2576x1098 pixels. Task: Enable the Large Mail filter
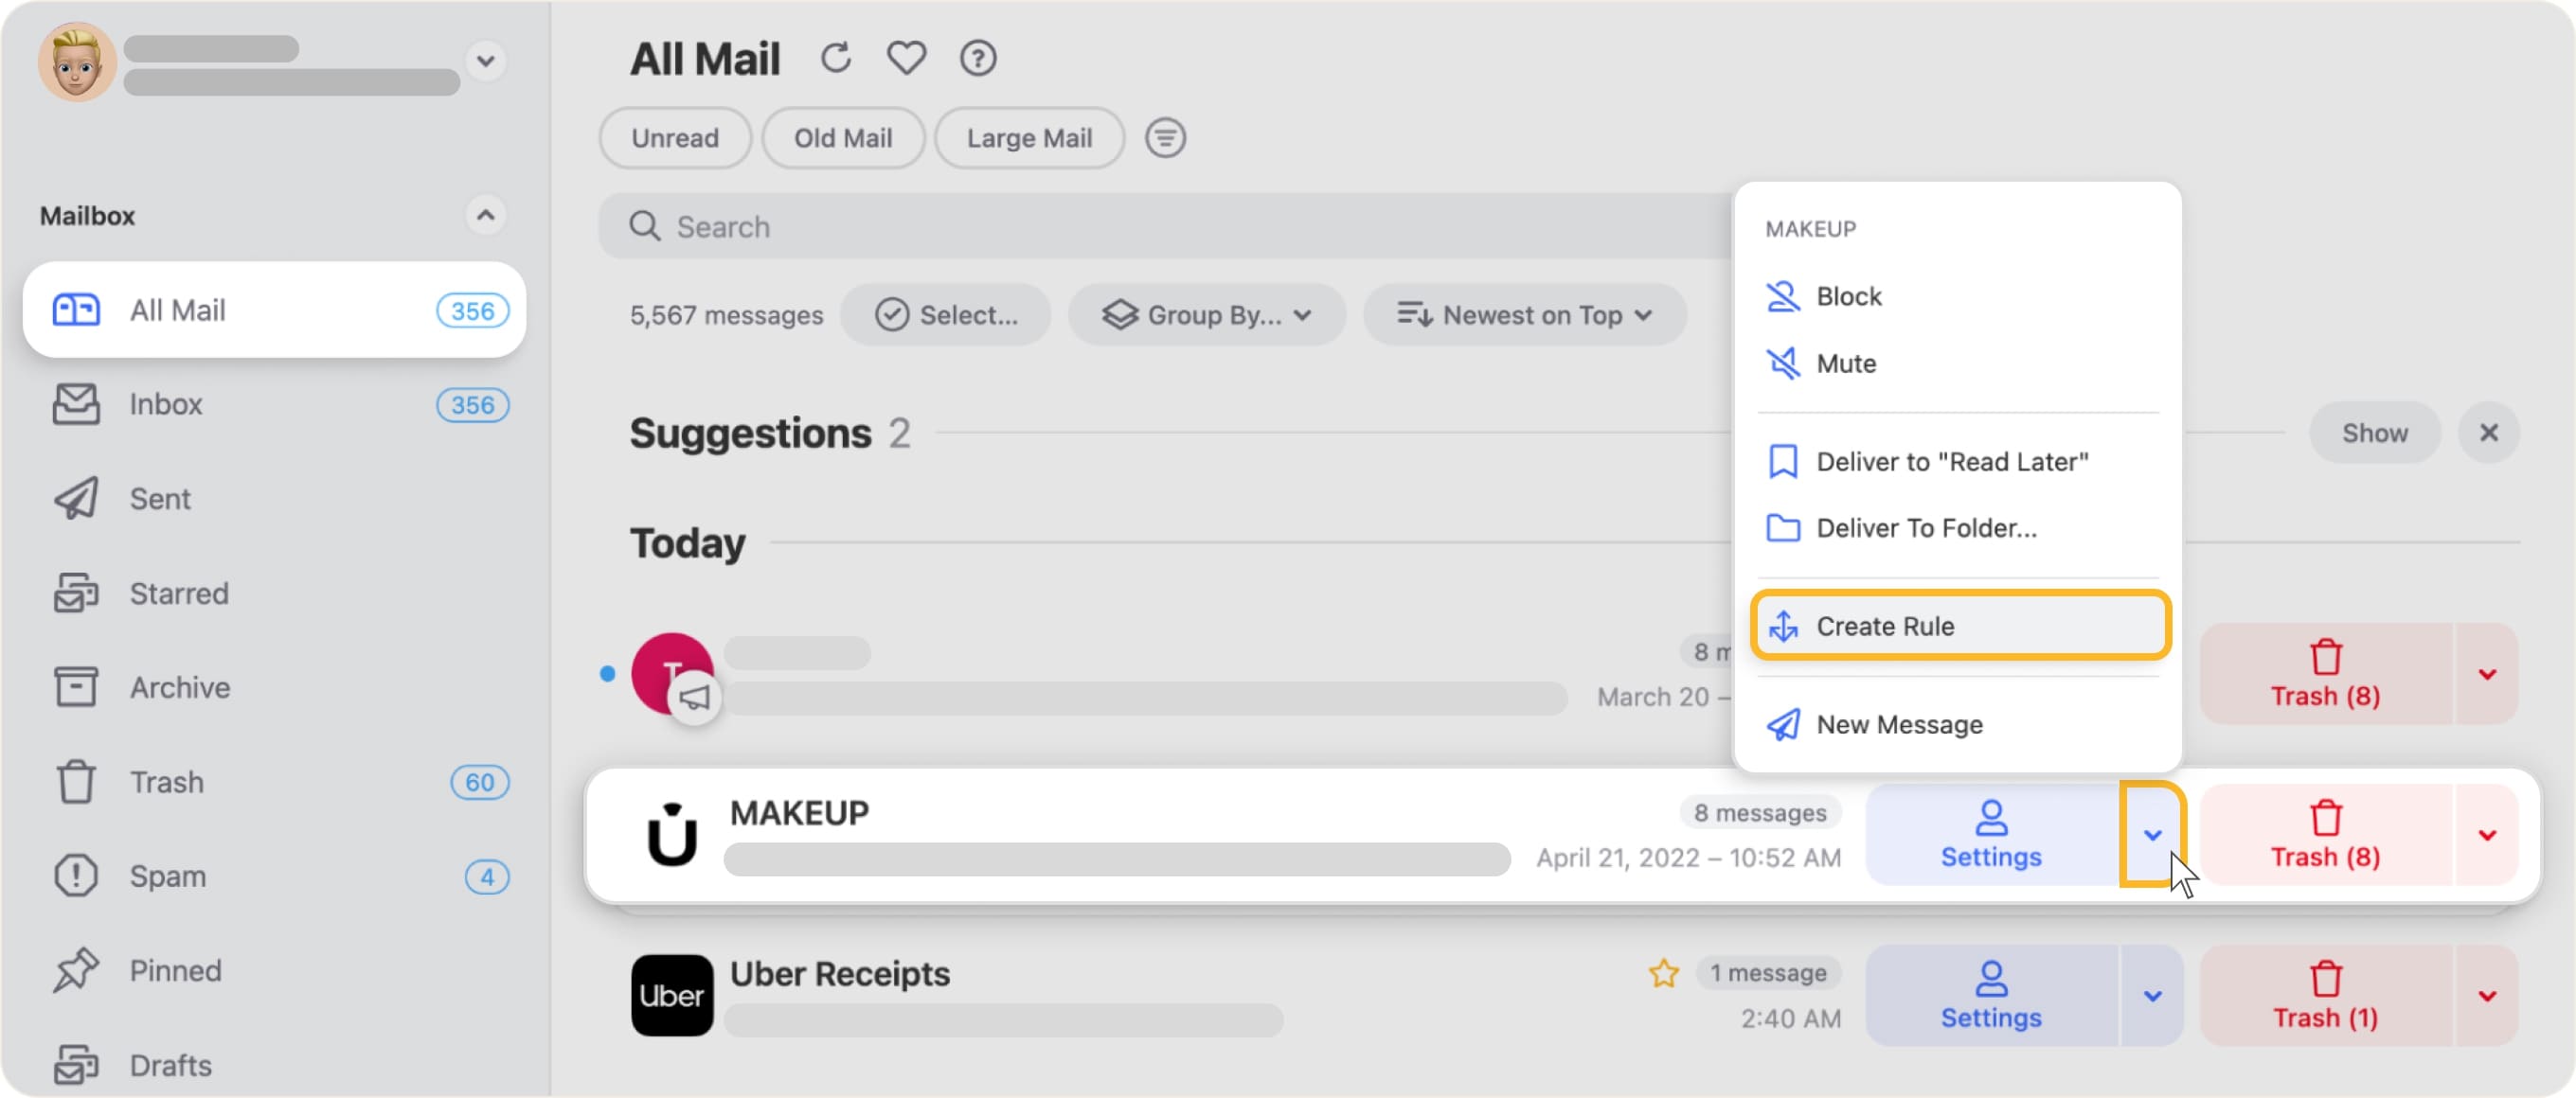1029,138
